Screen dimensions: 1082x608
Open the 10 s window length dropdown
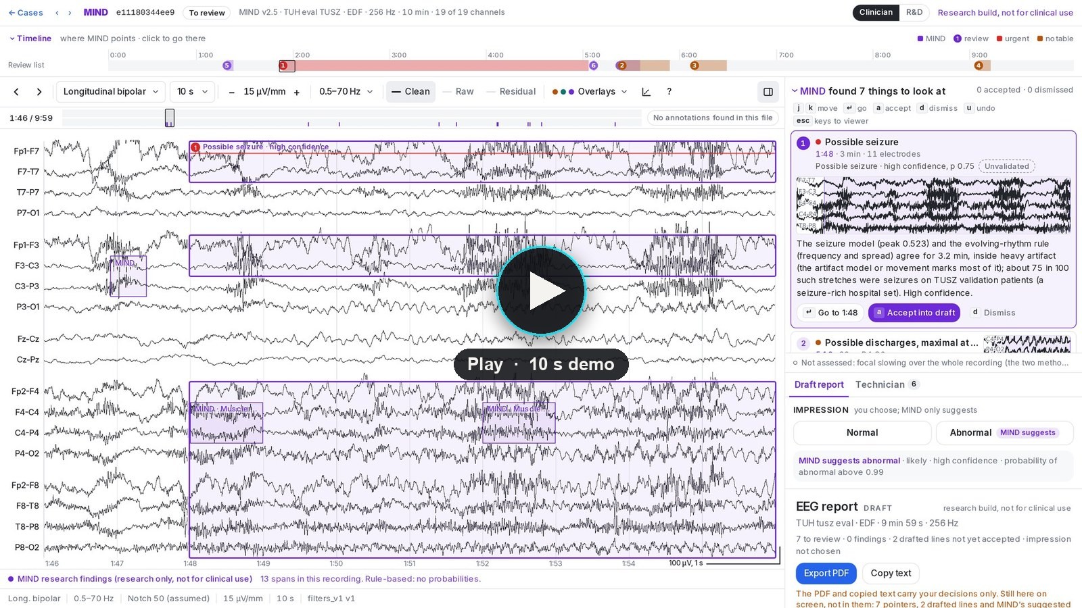pyautogui.click(x=192, y=92)
